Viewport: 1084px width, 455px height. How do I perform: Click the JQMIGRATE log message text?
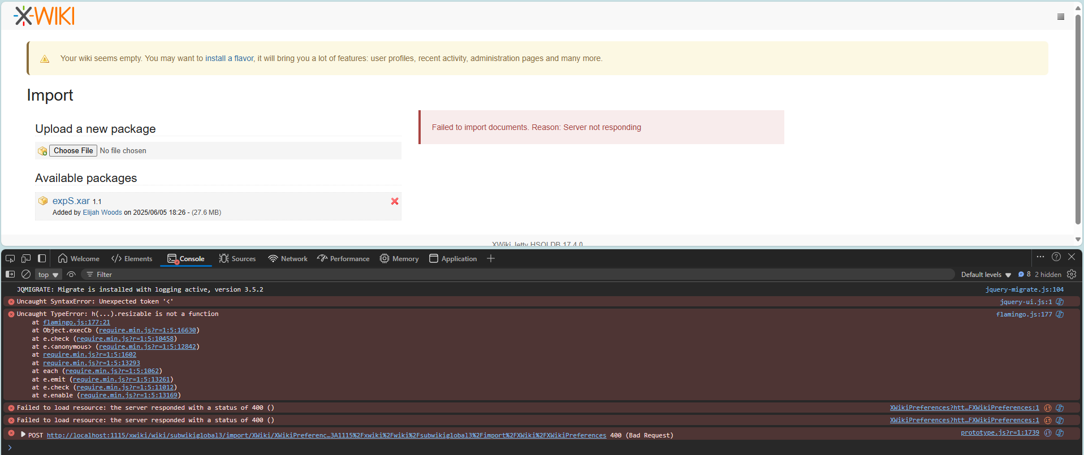[x=140, y=289]
